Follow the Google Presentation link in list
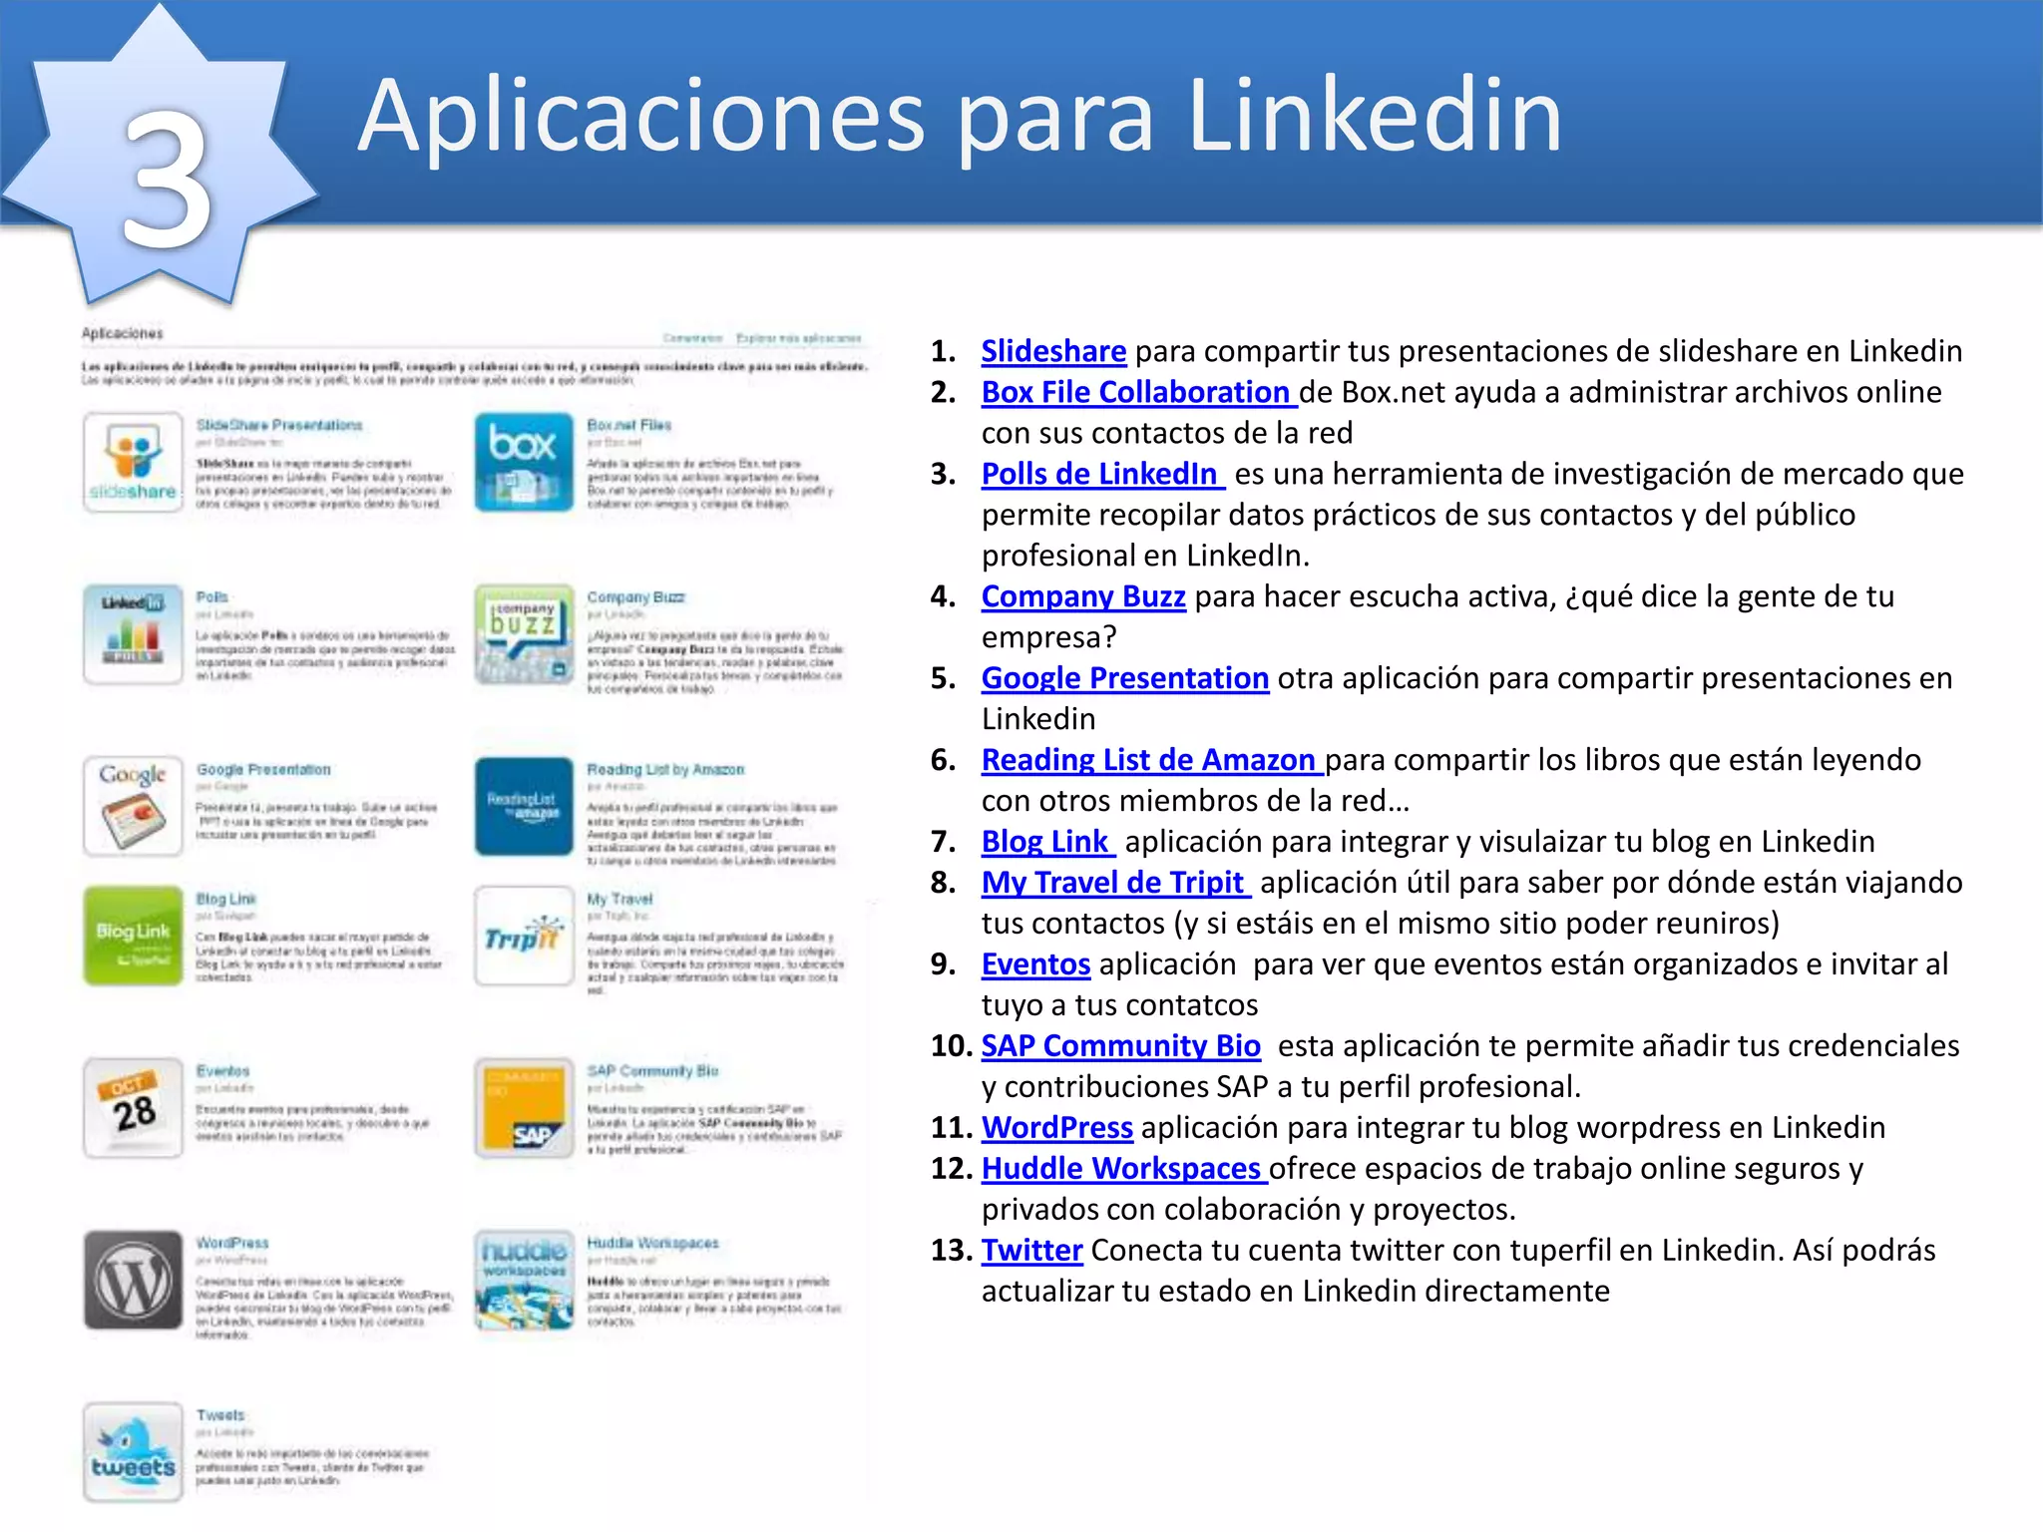This screenshot has height=1532, width=2043. click(1125, 678)
